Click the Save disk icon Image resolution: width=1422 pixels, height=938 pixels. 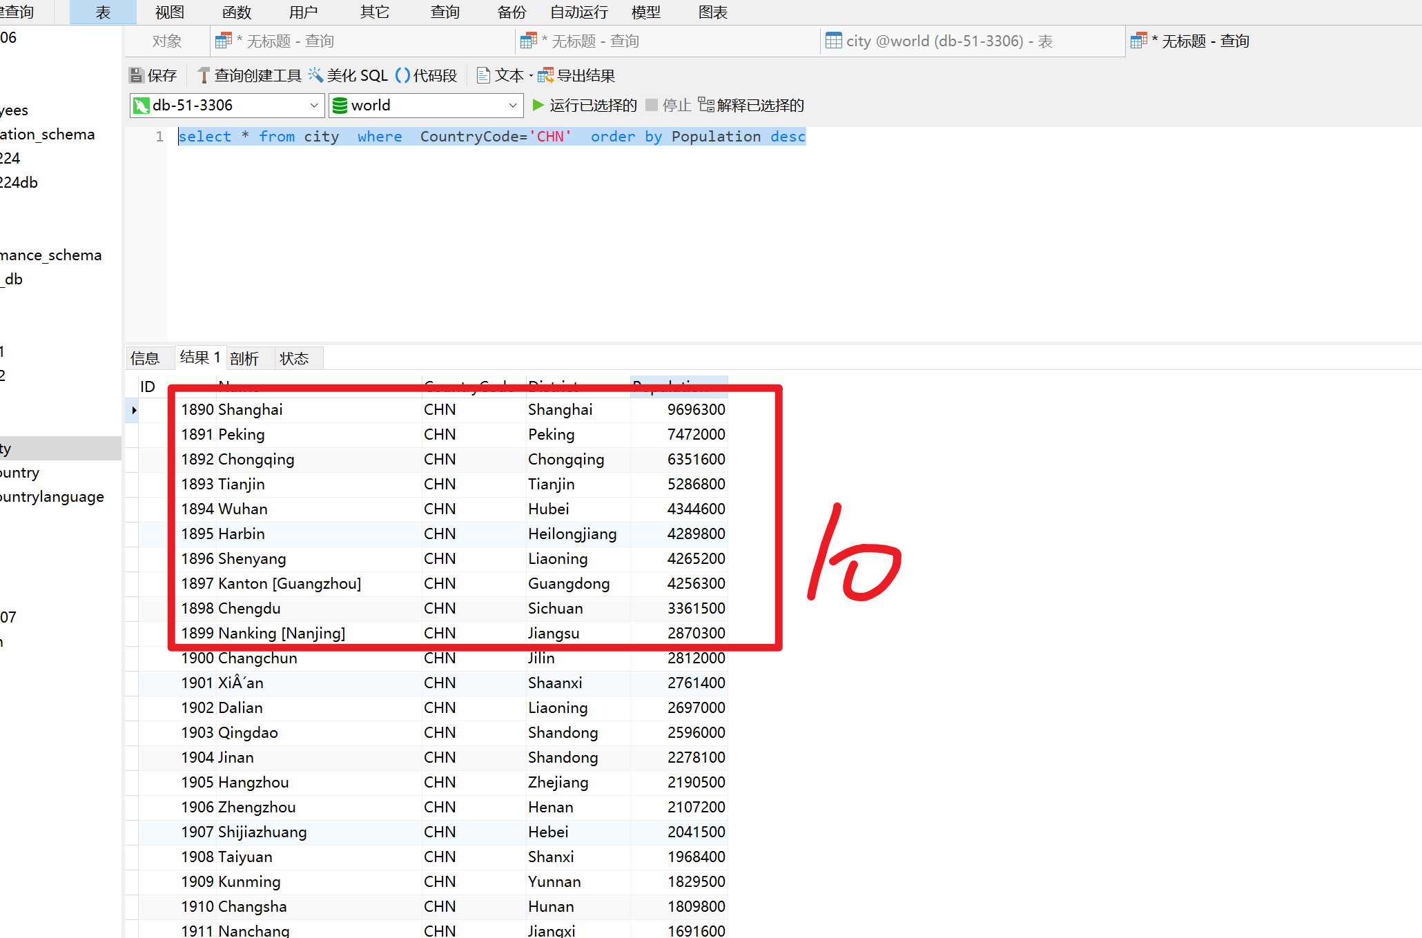(137, 75)
